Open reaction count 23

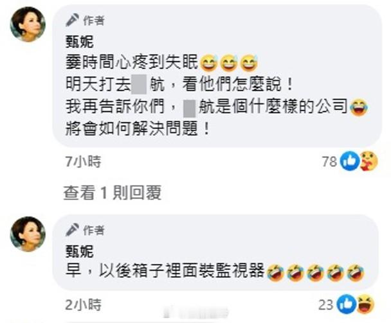(326, 305)
